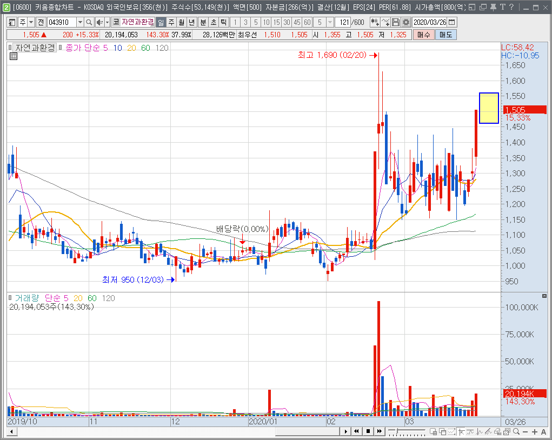Click the zoom slider at bottom toolbar
The width and height of the screenshot is (552, 440).
pyautogui.click(x=407, y=431)
